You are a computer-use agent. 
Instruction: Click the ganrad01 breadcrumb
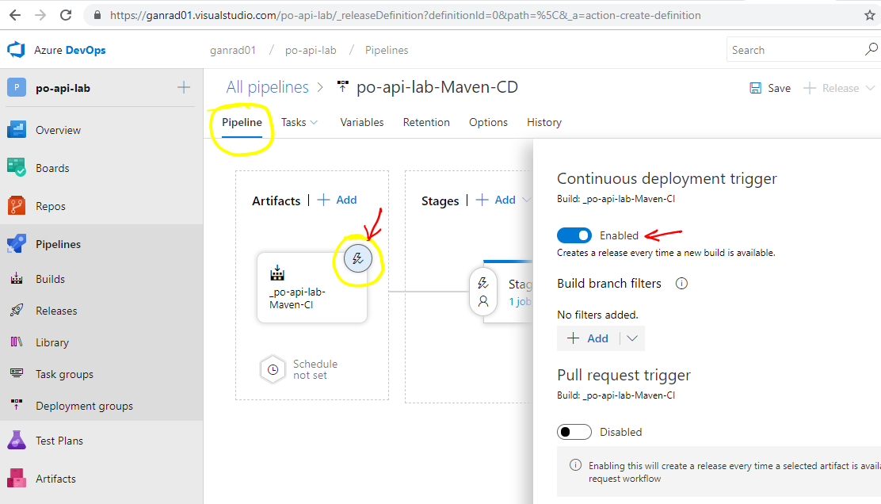(233, 50)
